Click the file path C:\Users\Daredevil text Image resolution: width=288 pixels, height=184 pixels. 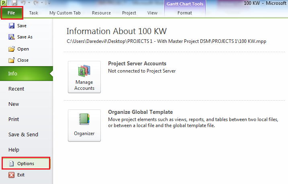[x=166, y=41]
